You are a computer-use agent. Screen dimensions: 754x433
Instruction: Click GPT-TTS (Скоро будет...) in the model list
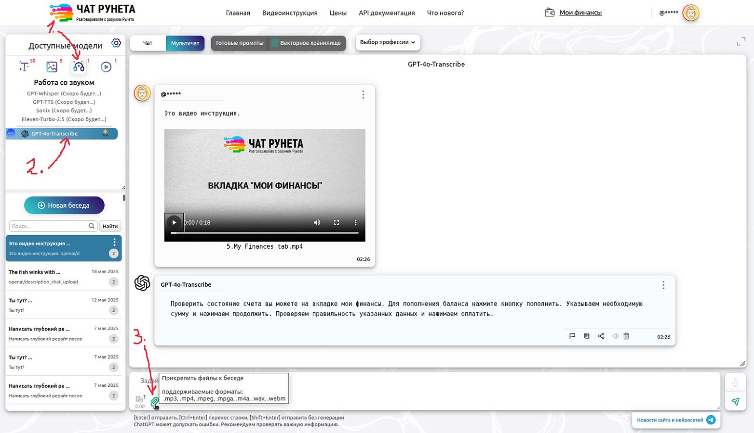(64, 102)
